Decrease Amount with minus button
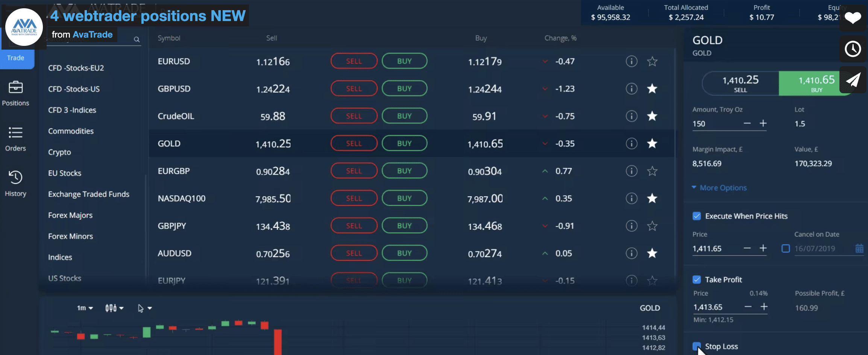This screenshot has width=868, height=355. point(747,124)
